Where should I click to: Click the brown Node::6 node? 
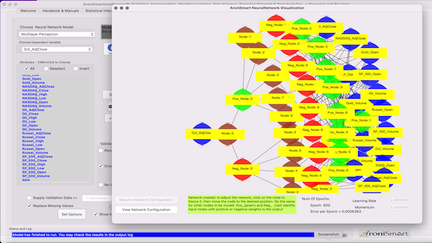coord(295,151)
